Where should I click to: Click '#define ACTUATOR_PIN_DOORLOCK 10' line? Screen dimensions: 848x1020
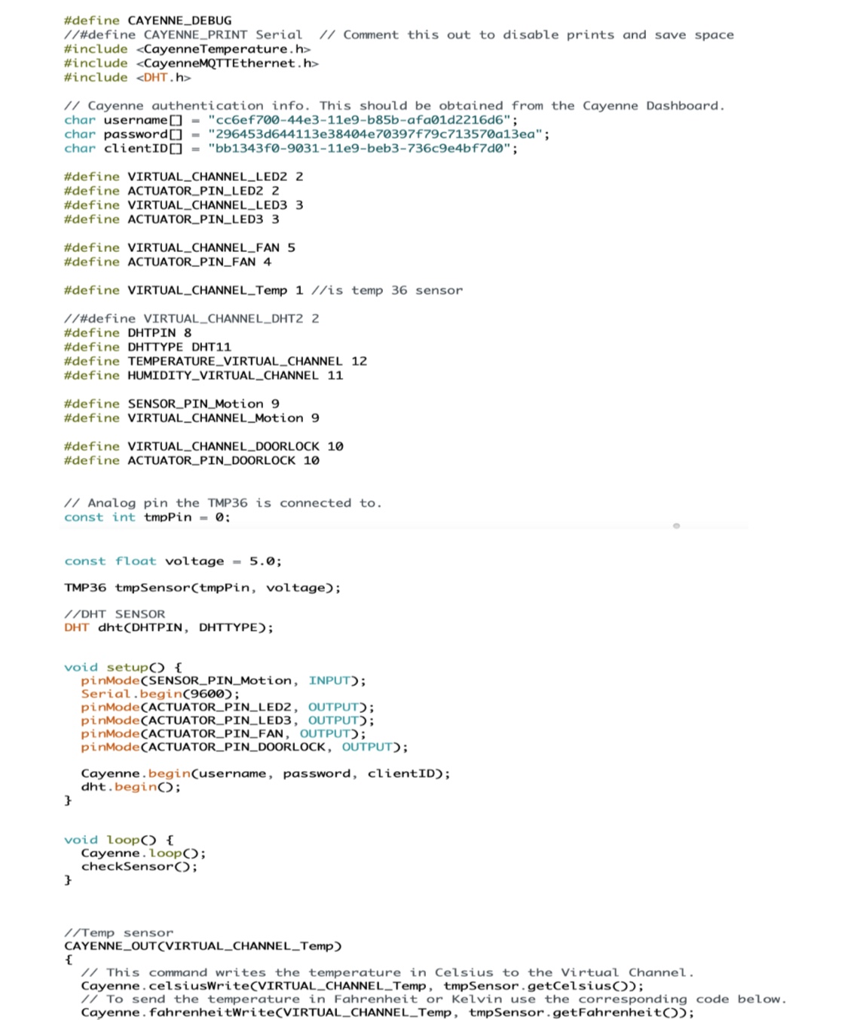point(191,461)
